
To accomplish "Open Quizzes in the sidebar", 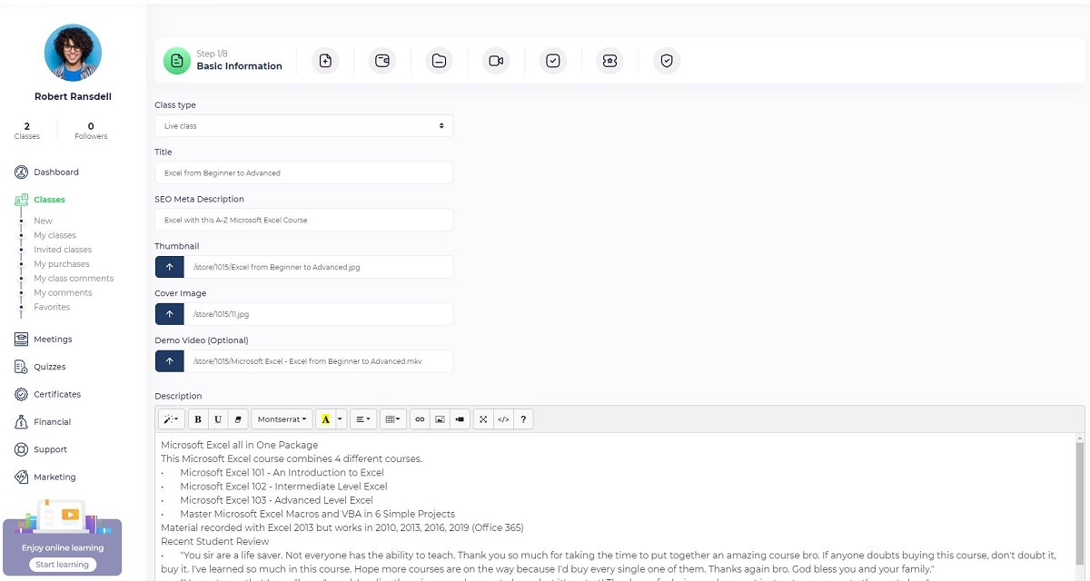I will (x=50, y=367).
